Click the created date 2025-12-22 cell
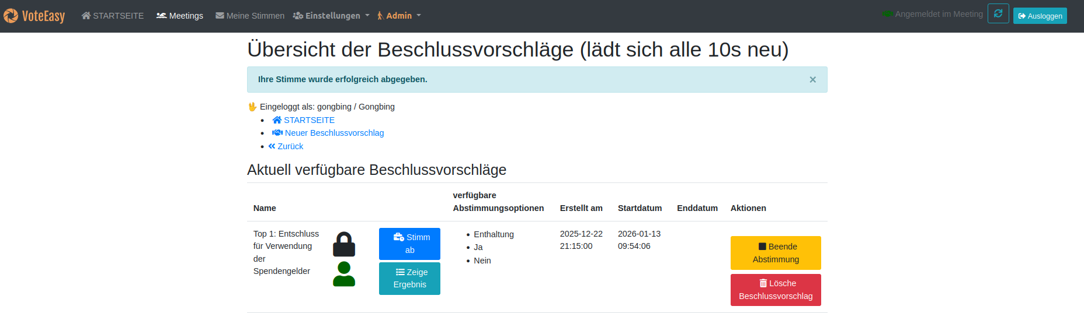Screen dimensions: 1084x313 point(581,240)
